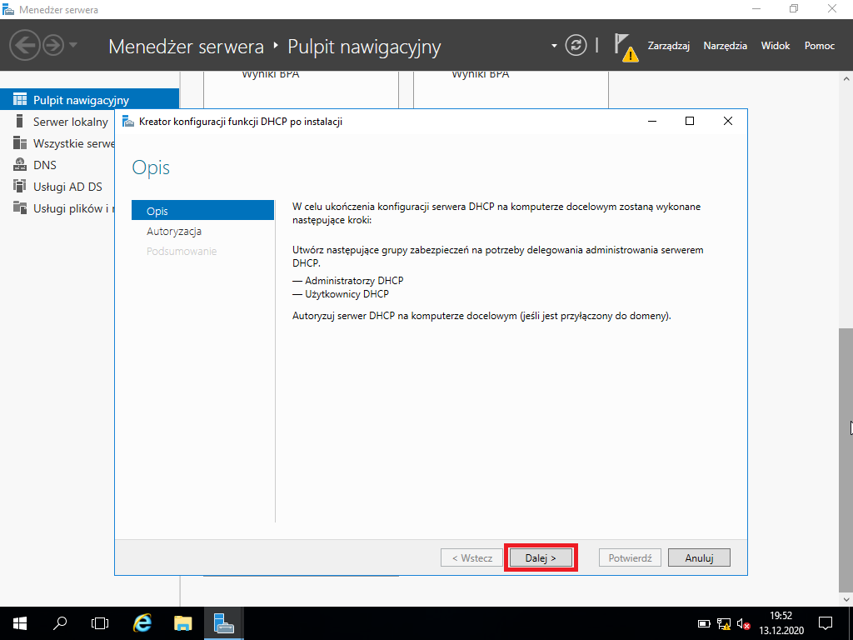Screen dimensions: 853x640
Task: Click the Dalej > button
Action: [x=541, y=557]
